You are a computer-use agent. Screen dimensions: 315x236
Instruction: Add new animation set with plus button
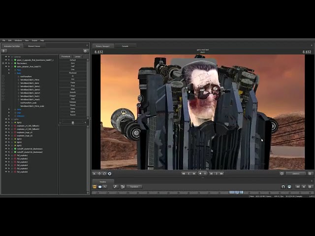coord(3,51)
